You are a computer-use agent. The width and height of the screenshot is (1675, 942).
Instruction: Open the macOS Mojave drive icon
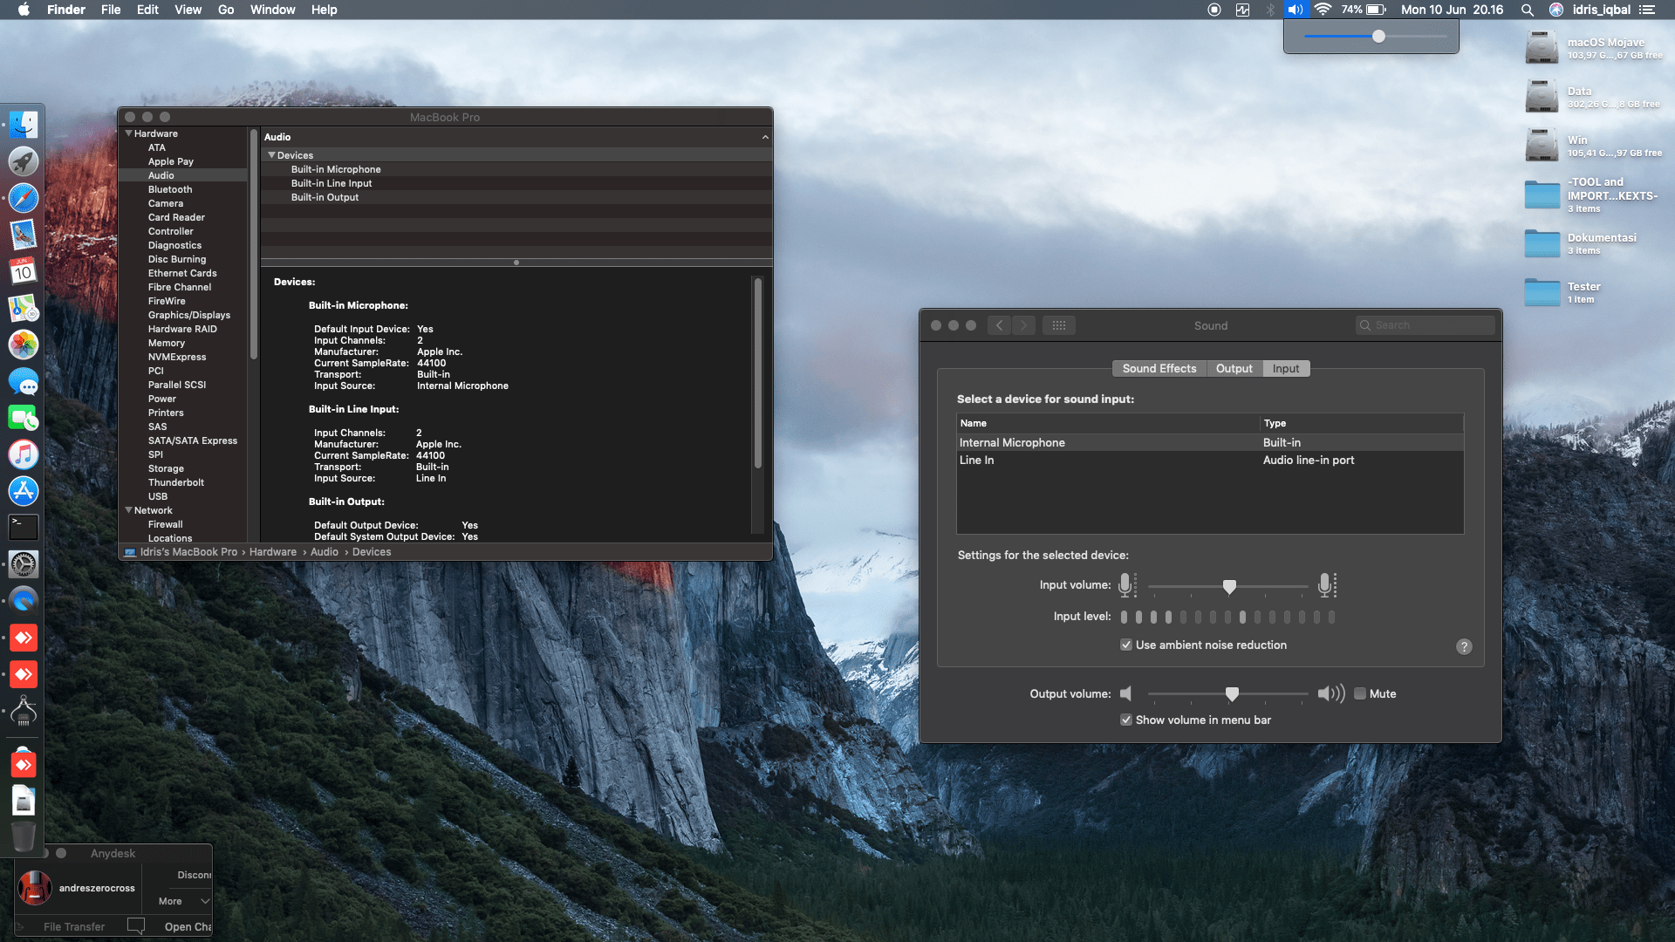pos(1542,48)
